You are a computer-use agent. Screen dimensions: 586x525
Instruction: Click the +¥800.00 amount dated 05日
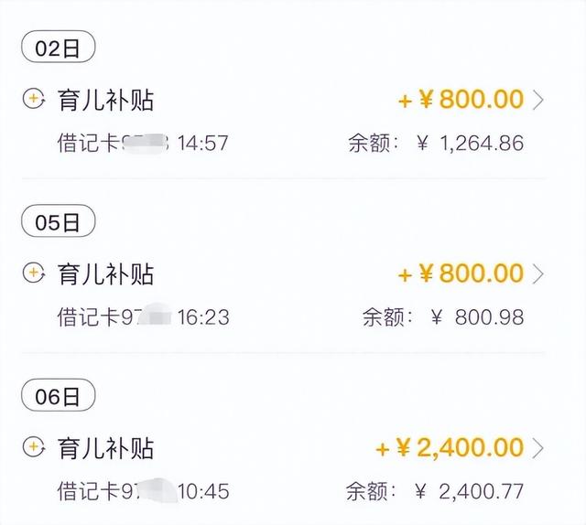click(x=461, y=273)
